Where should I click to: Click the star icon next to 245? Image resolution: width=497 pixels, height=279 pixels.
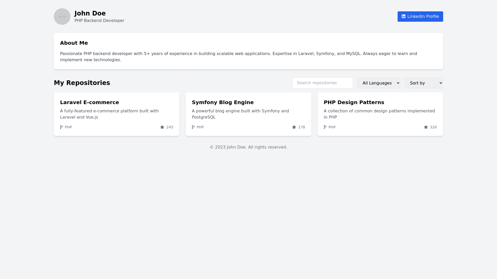(162, 127)
